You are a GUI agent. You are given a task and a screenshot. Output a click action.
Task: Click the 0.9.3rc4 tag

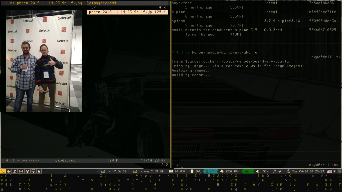tap(273, 30)
